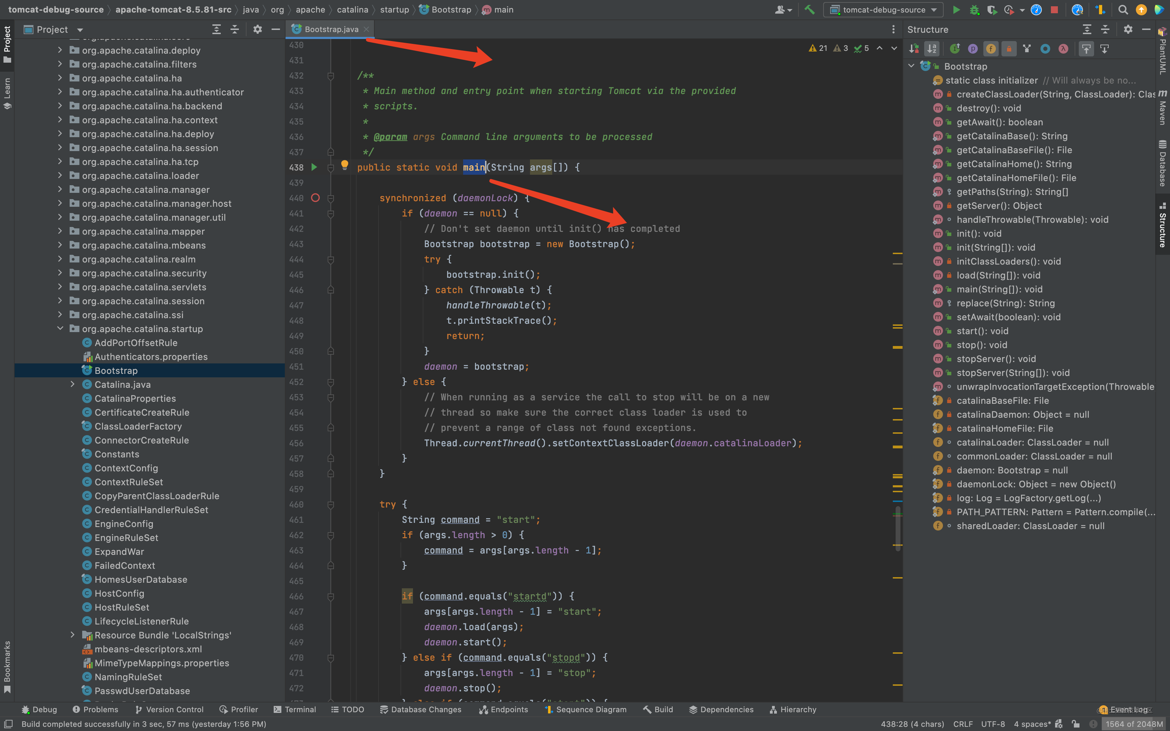Click the memory indicator 1564 of 2048M
Image resolution: width=1170 pixels, height=731 pixels.
(x=1134, y=724)
